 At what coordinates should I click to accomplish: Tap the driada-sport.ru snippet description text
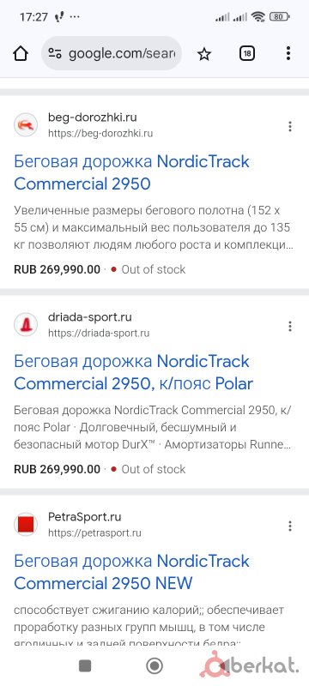153,427
